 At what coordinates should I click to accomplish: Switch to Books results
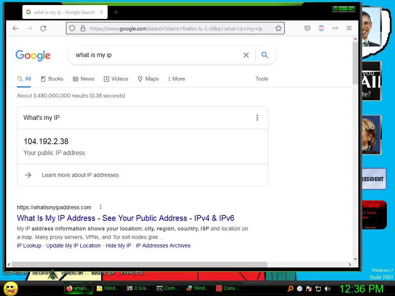coord(52,79)
